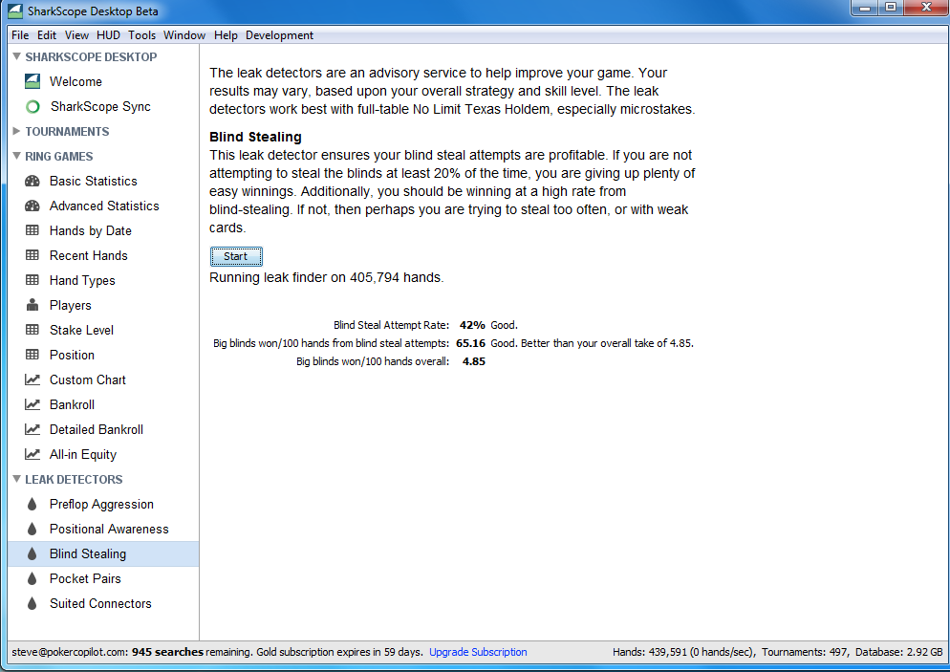Collapse the SHARKSCOPE DESKTOP section
Screen dimensions: 950x672
pyautogui.click(x=16, y=56)
